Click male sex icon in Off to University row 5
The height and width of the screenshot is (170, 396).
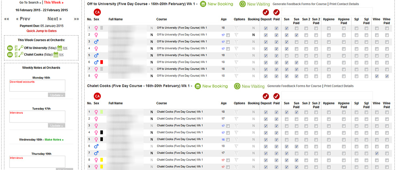point(96,55)
